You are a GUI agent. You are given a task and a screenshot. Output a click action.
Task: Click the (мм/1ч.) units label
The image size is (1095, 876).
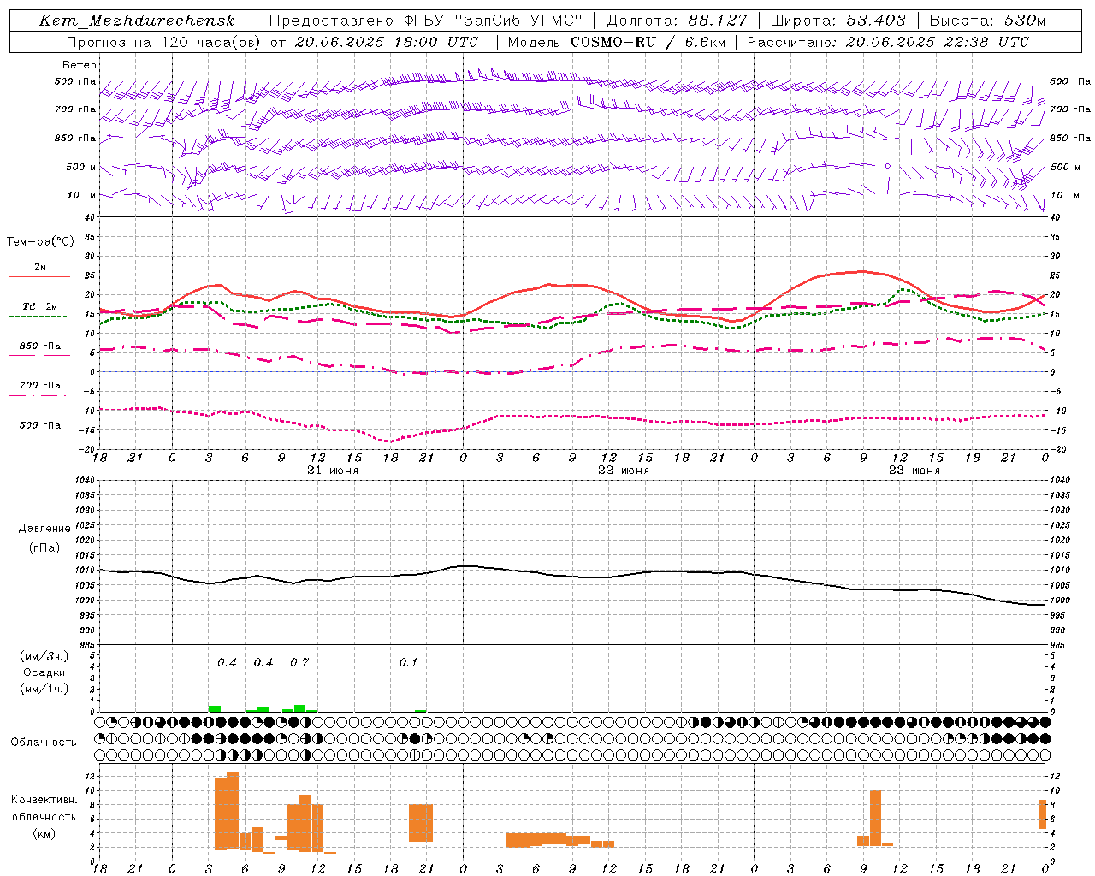tap(44, 689)
